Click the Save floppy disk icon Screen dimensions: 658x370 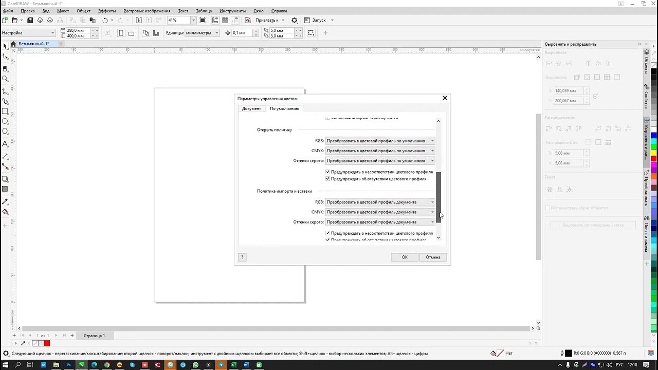click(30, 20)
